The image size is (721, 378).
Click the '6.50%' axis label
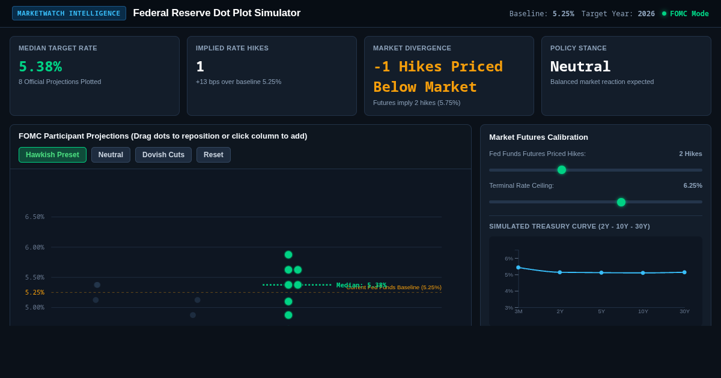click(x=35, y=217)
